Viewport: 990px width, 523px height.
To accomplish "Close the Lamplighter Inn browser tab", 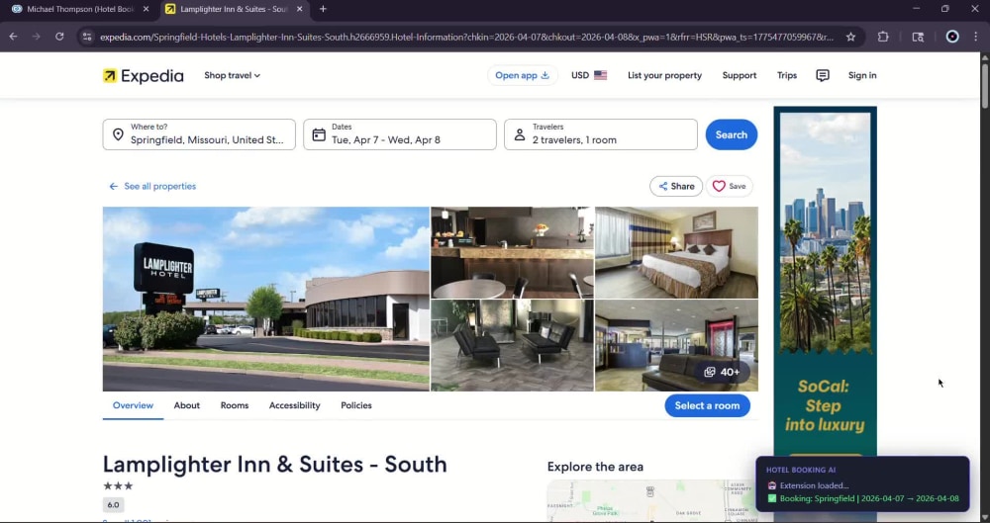I will 299,10.
